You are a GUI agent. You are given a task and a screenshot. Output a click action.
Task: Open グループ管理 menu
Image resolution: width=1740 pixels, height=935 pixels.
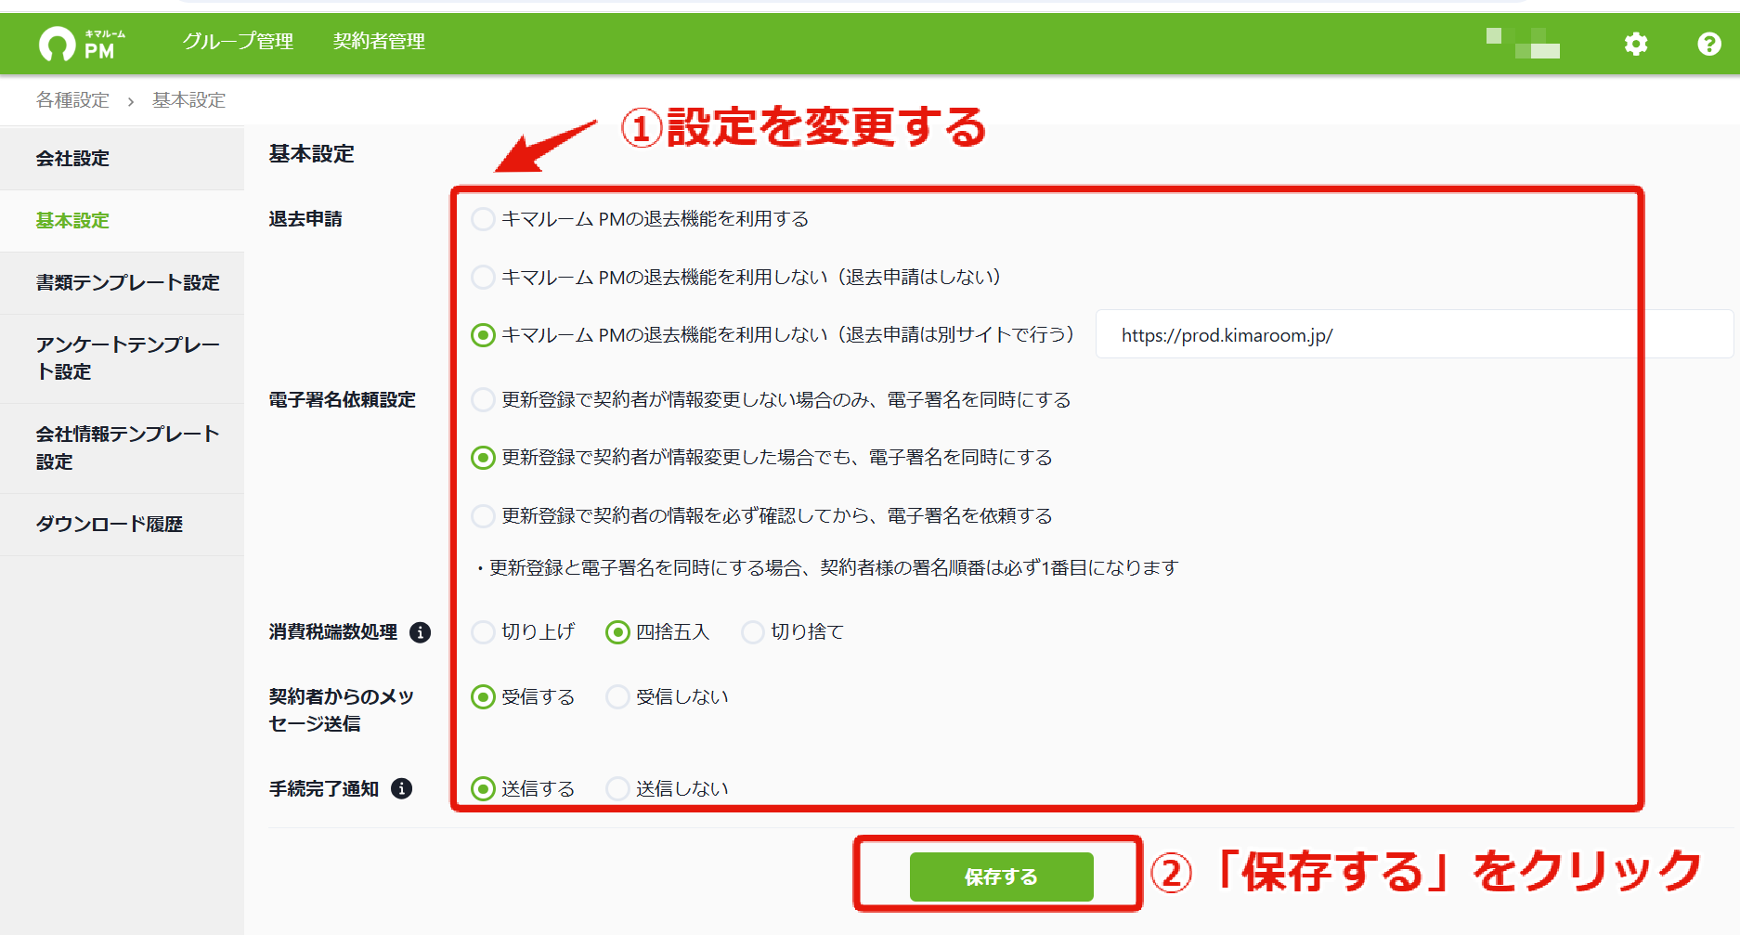coord(238,41)
